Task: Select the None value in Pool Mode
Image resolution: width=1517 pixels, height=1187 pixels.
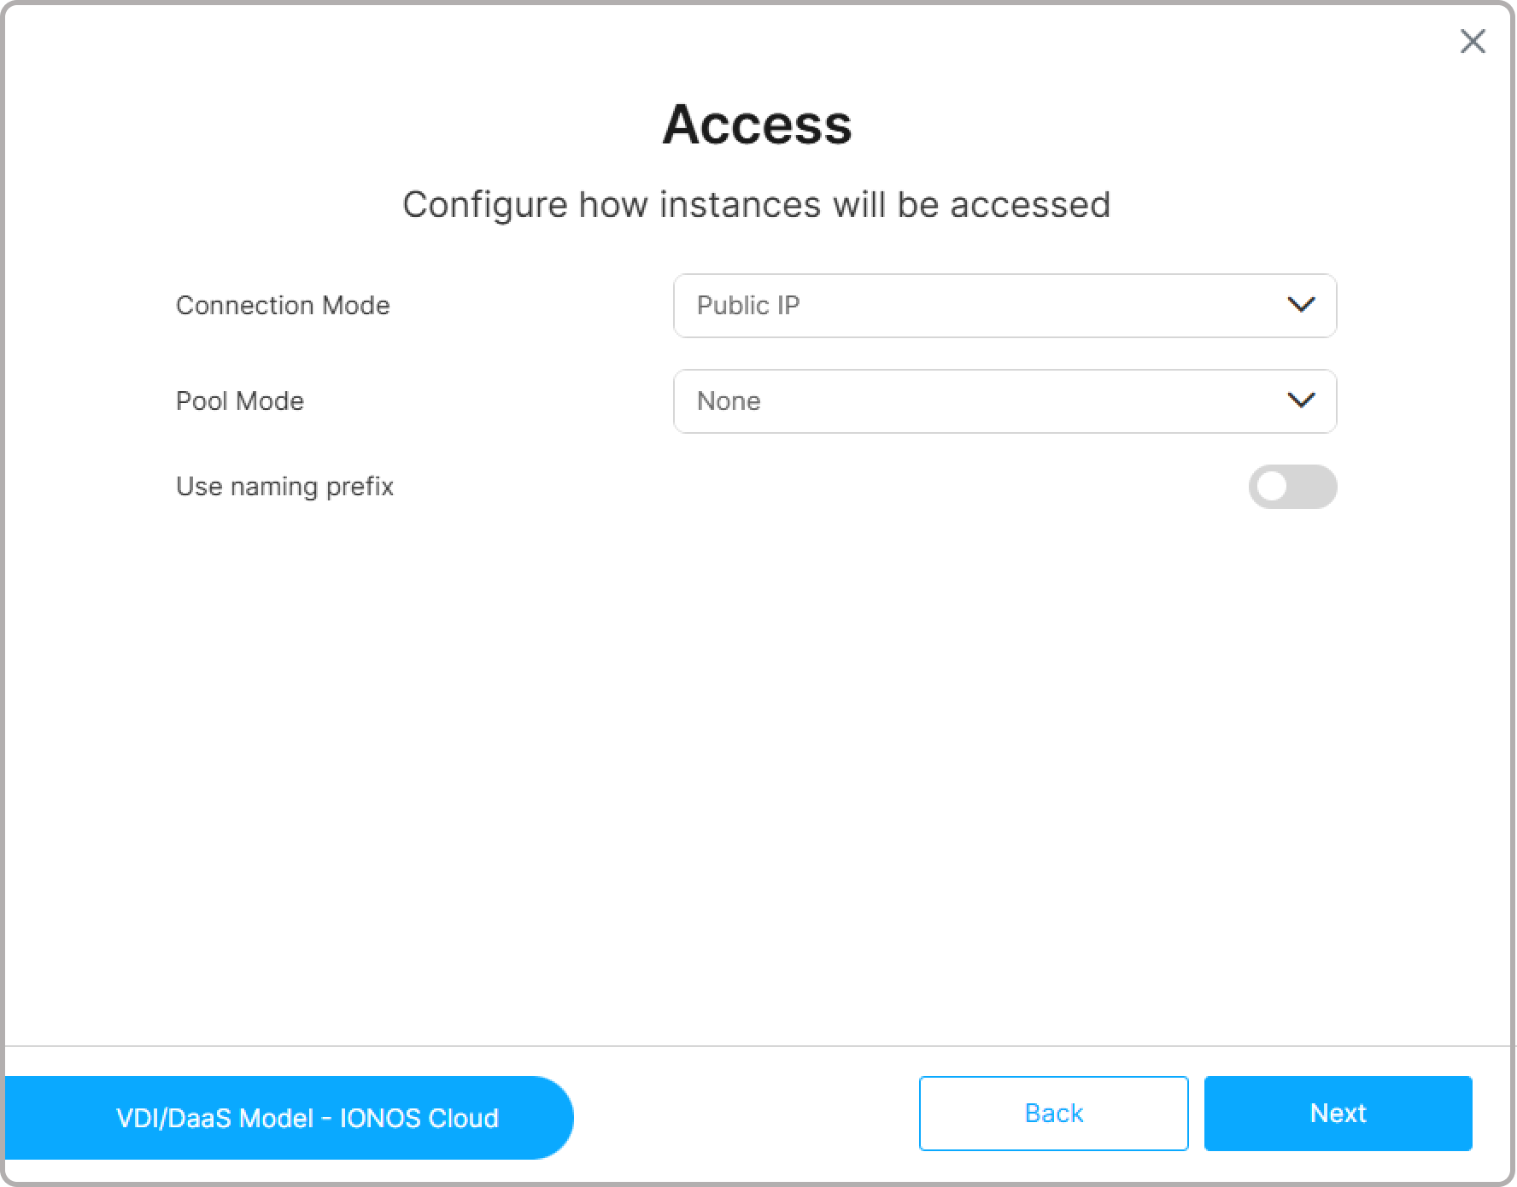Action: coord(729,401)
